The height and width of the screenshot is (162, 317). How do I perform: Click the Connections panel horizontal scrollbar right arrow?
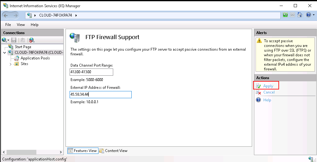point(61,152)
